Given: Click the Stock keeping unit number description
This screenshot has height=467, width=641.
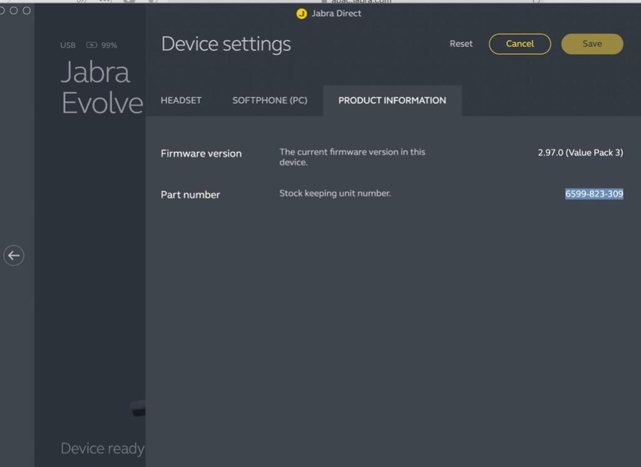Looking at the screenshot, I should point(335,193).
